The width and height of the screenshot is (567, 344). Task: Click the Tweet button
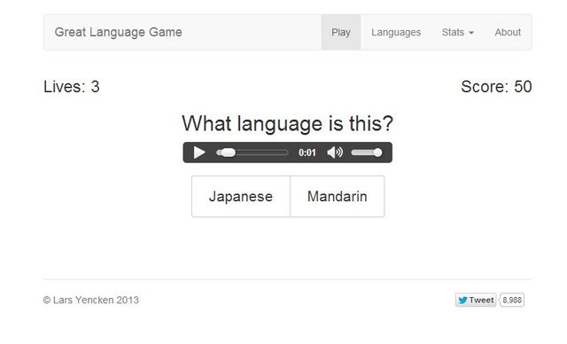click(x=476, y=300)
